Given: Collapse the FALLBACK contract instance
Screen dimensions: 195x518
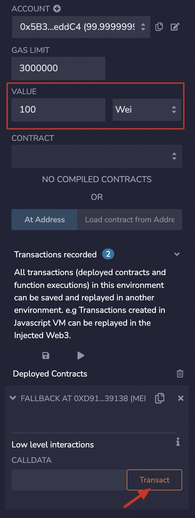Looking at the screenshot, I should (13, 398).
